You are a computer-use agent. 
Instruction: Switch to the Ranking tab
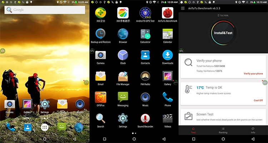pyautogui.click(x=223, y=131)
